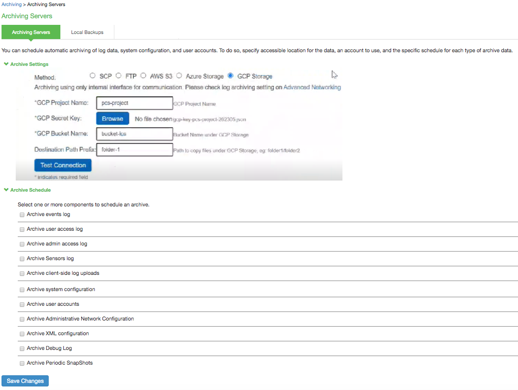
Task: Check Archive XML configuration
Action: point(22,334)
